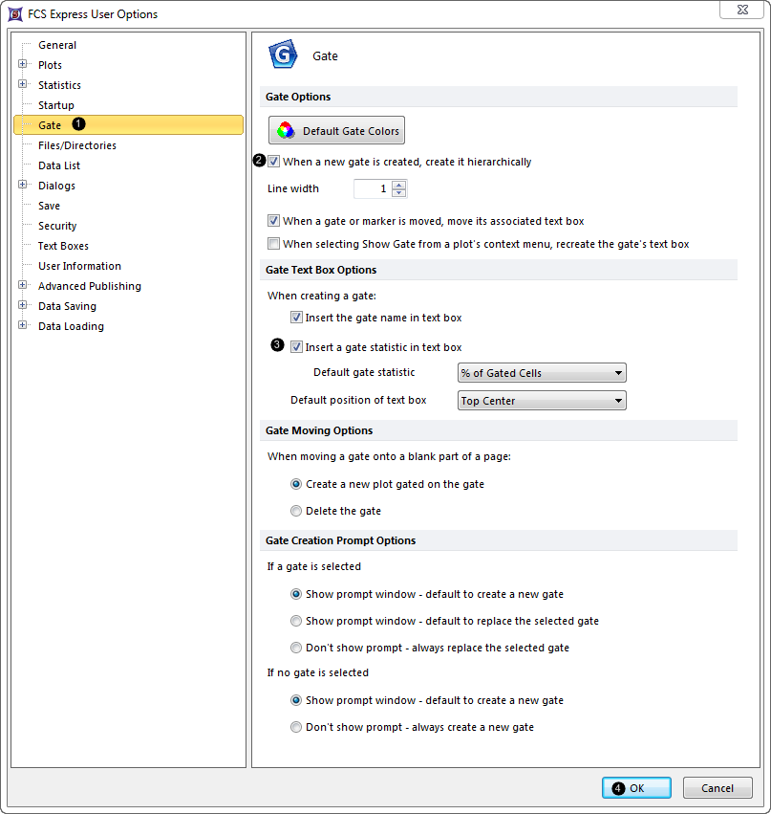This screenshot has width=771, height=814.
Task: Click the FCS Express title bar icon
Action: click(14, 14)
